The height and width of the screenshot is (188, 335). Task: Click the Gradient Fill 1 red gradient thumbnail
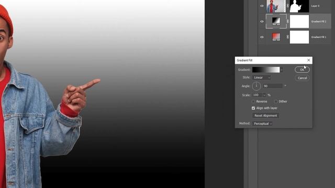pyautogui.click(x=276, y=37)
